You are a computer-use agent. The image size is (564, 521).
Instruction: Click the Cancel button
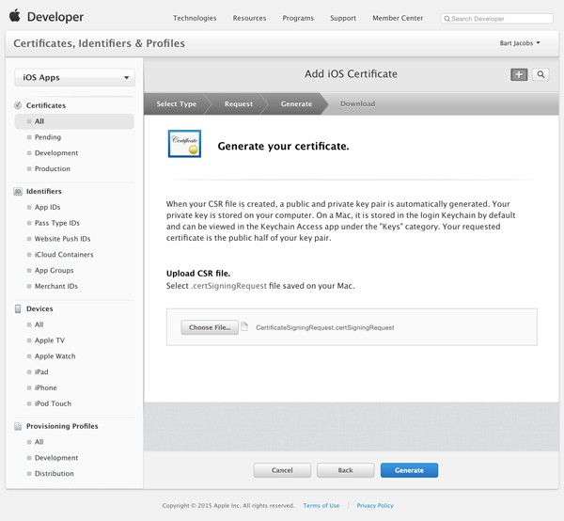tap(282, 470)
